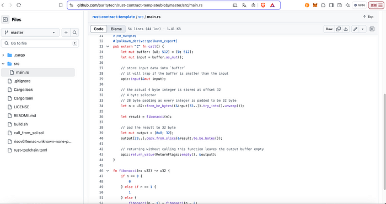The image size is (386, 204).
Task: Select line number 40
Action: [x=101, y=138]
